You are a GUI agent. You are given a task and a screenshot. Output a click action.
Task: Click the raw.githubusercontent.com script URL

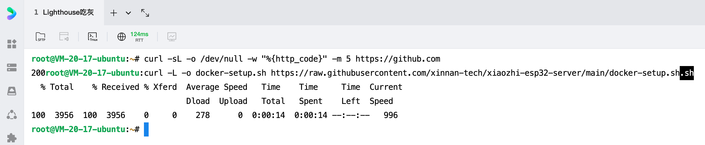475,73
